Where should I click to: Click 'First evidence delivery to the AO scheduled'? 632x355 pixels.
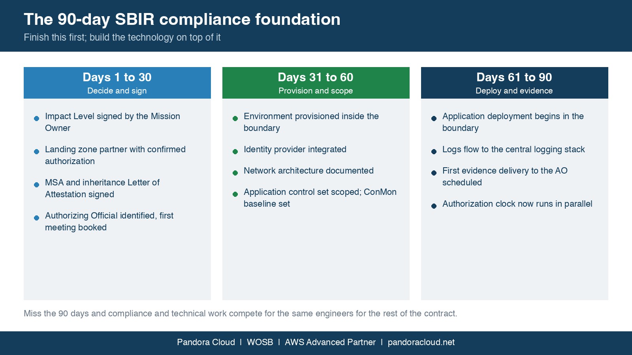(x=505, y=177)
